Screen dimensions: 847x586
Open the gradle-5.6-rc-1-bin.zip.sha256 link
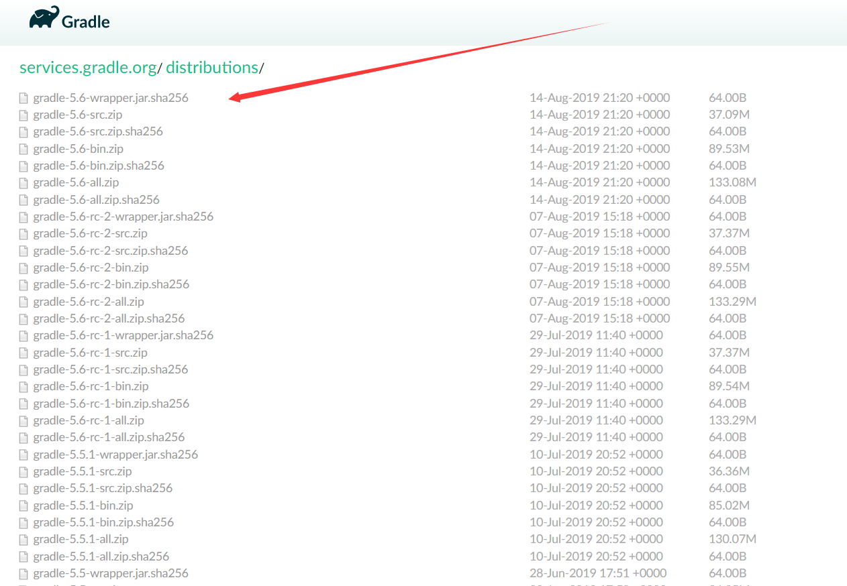(111, 404)
